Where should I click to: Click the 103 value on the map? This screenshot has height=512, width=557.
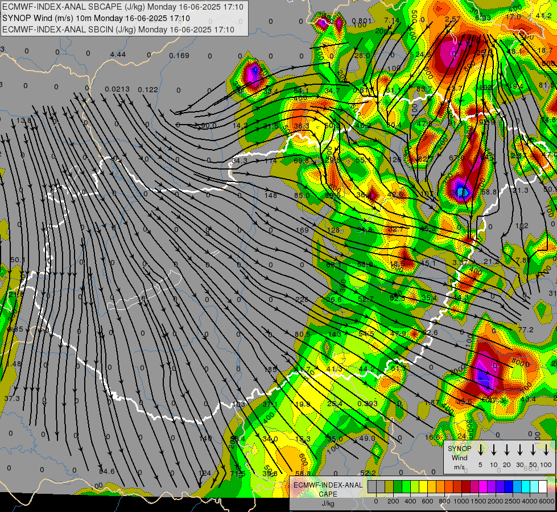[x=239, y=404]
